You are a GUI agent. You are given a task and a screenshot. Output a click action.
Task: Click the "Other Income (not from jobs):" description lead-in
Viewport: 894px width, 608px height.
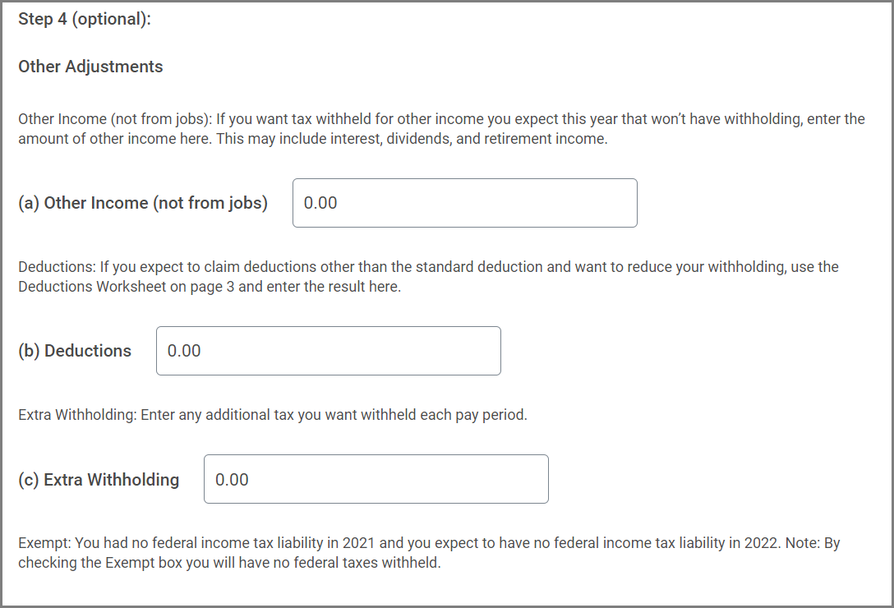pos(115,119)
